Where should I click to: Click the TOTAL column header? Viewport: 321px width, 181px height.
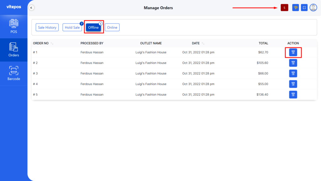[x=263, y=43]
